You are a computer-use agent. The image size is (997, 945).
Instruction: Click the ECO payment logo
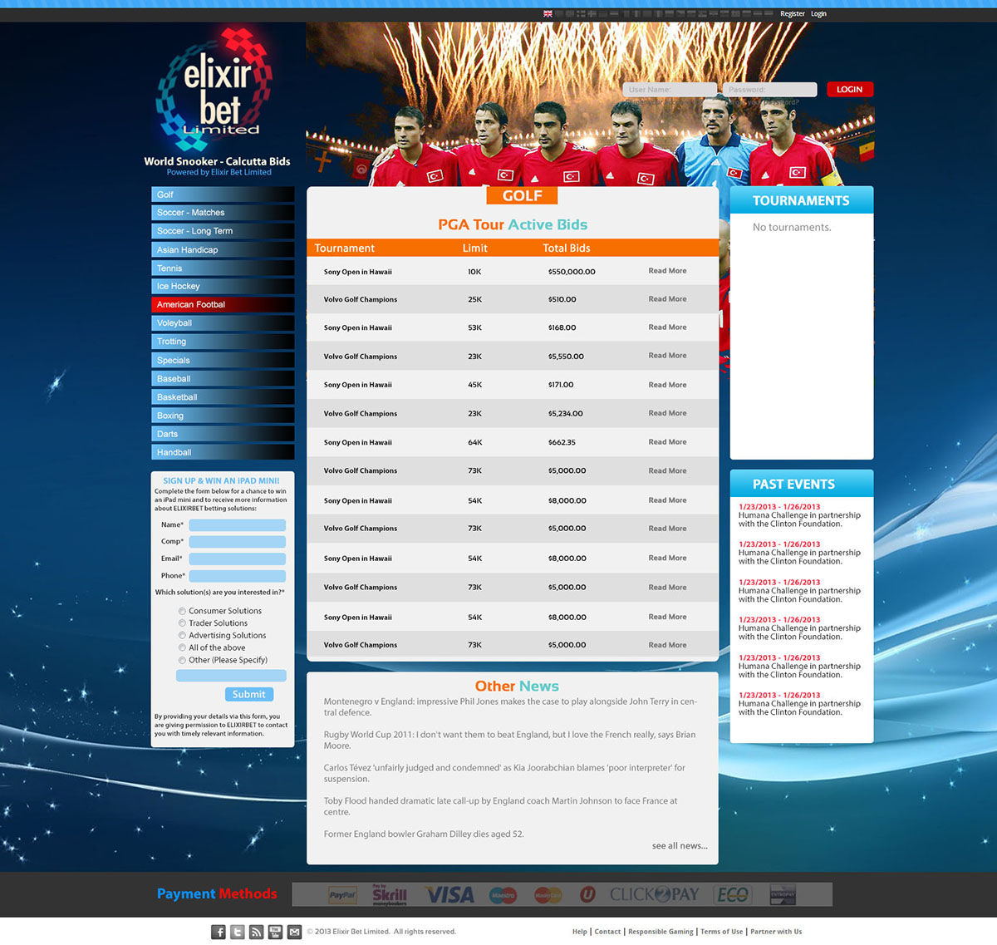click(733, 895)
